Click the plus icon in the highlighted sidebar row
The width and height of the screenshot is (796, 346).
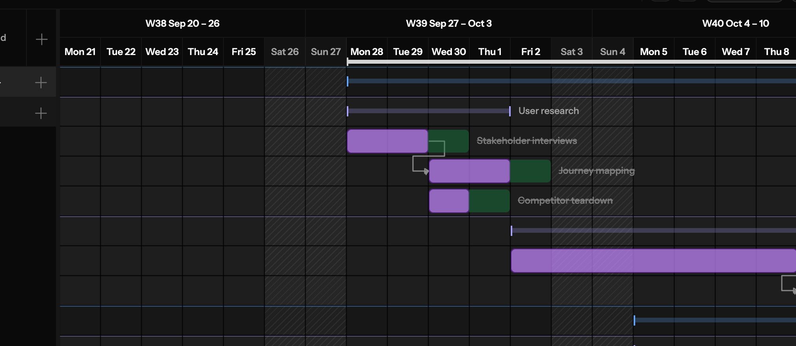coord(41,83)
